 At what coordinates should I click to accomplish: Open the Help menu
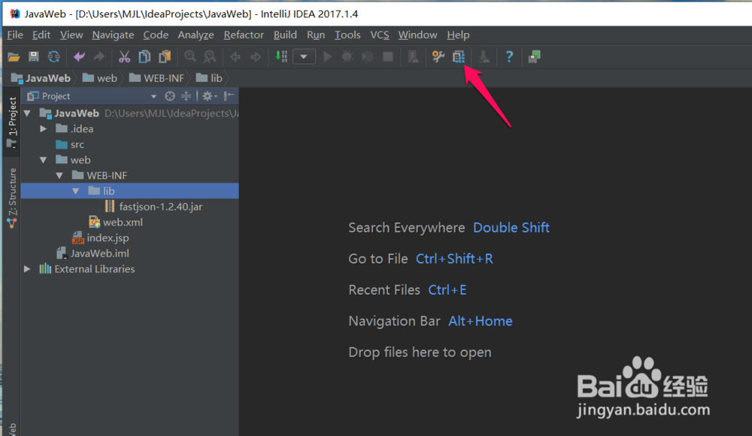coord(459,35)
